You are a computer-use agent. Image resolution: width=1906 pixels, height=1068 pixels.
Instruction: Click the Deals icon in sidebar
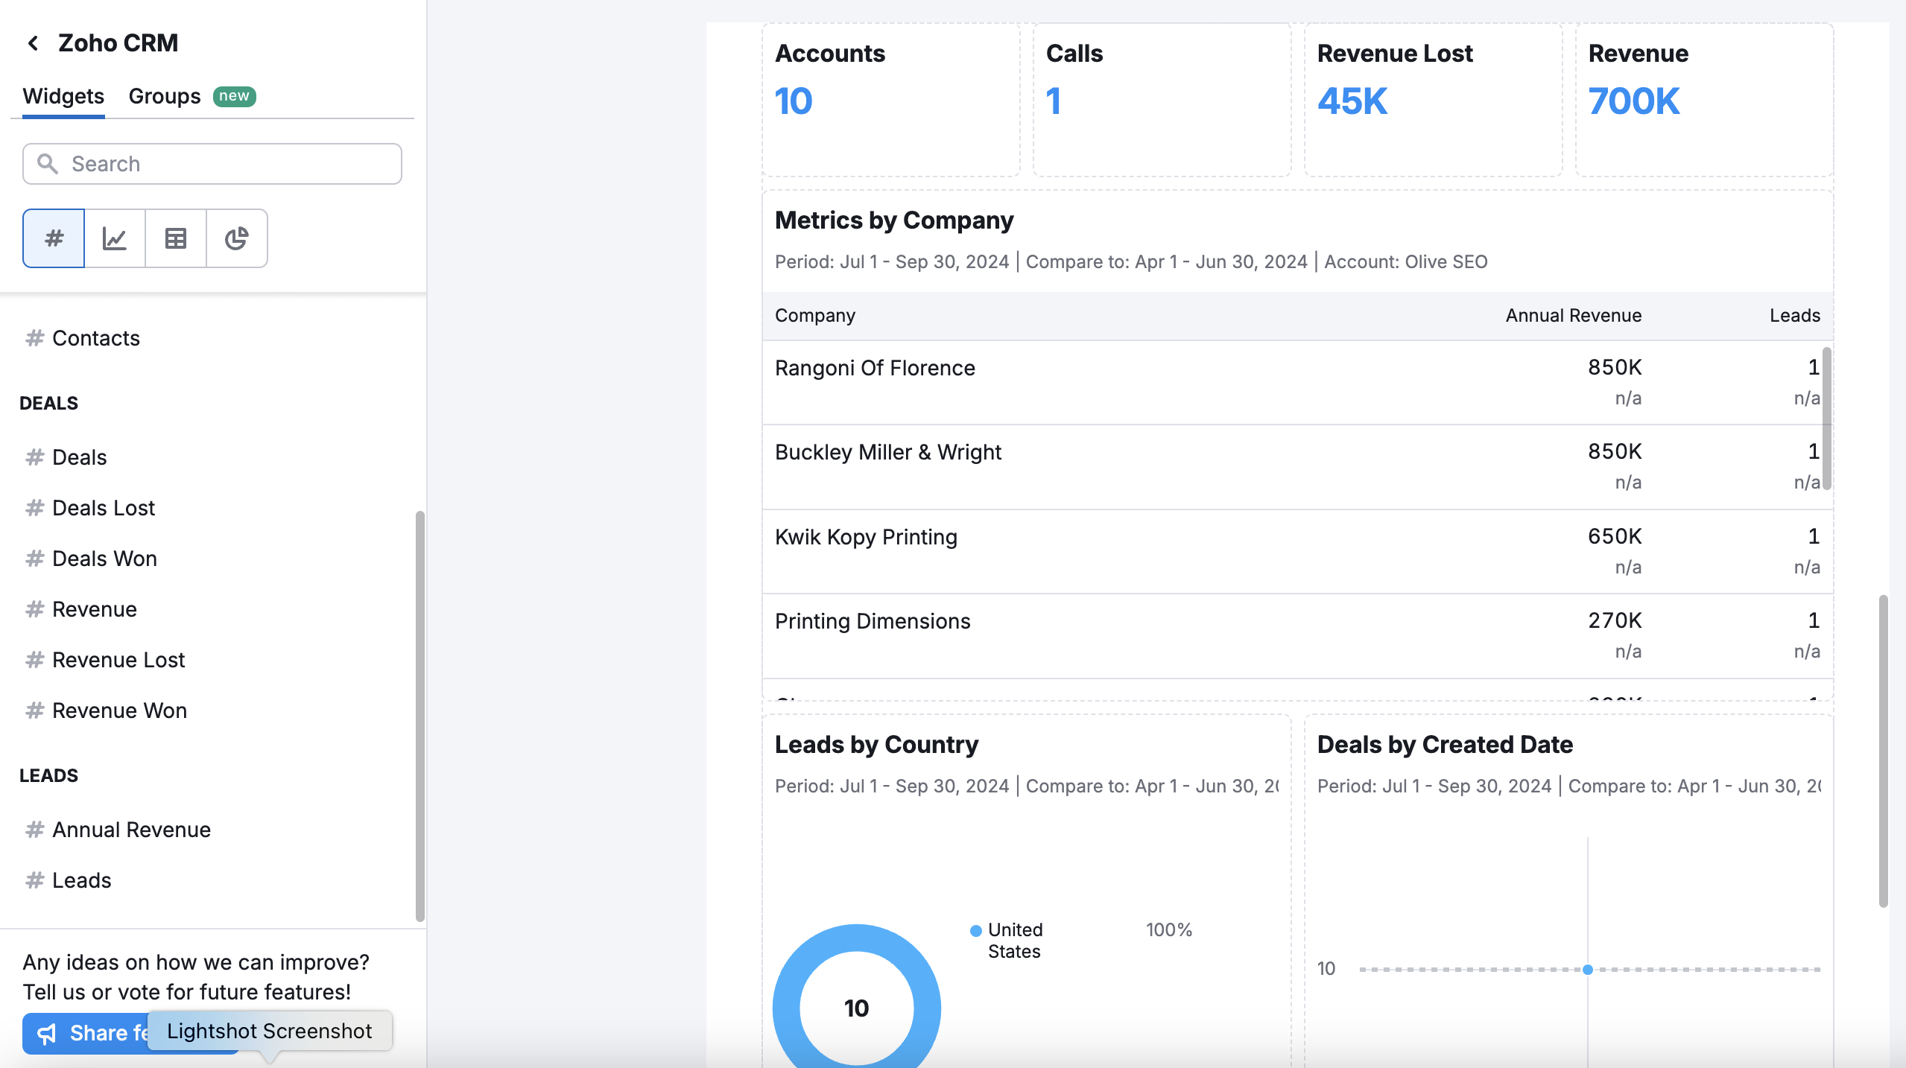(34, 457)
